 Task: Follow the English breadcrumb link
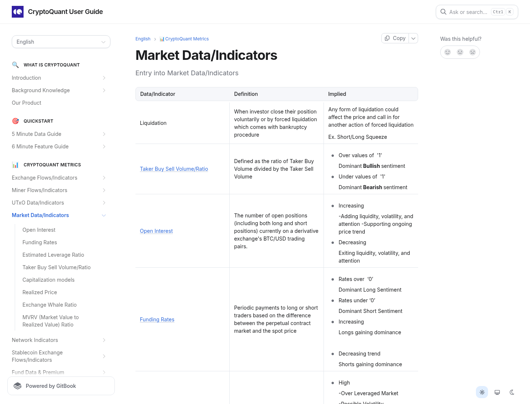click(143, 39)
